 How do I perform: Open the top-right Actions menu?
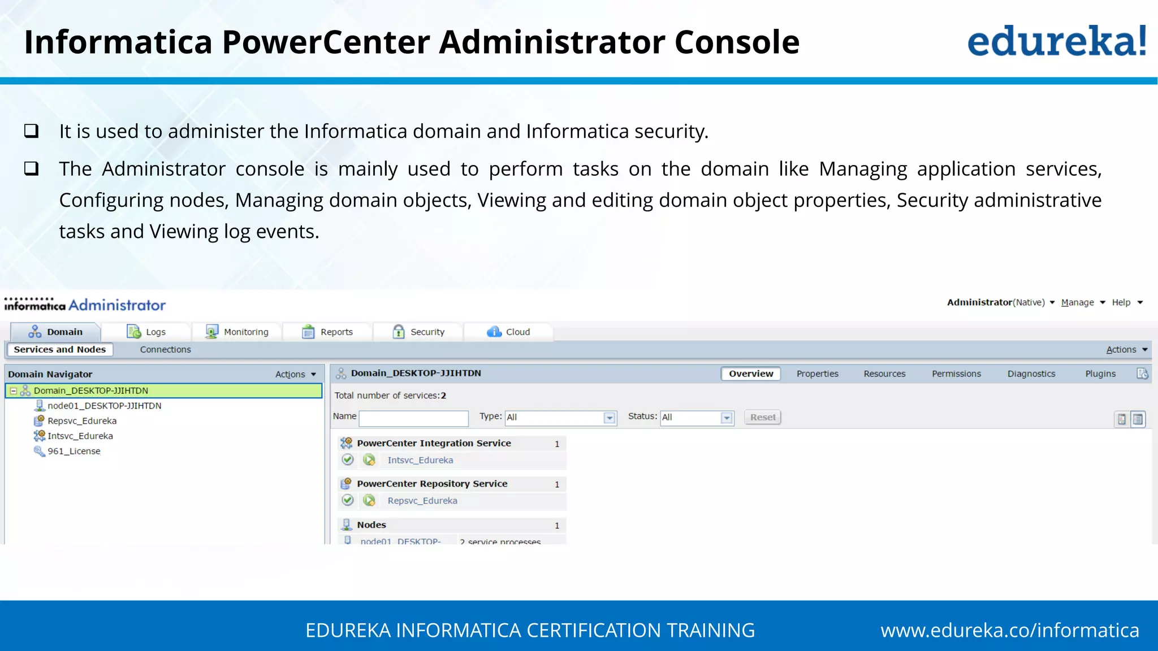tap(1126, 349)
